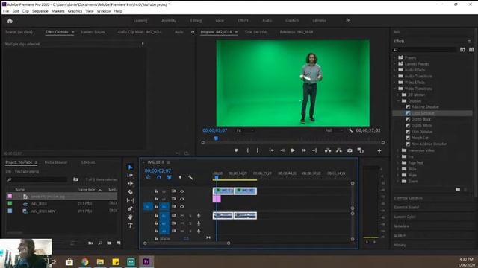Expand Video Effects folder

pyautogui.click(x=395, y=83)
